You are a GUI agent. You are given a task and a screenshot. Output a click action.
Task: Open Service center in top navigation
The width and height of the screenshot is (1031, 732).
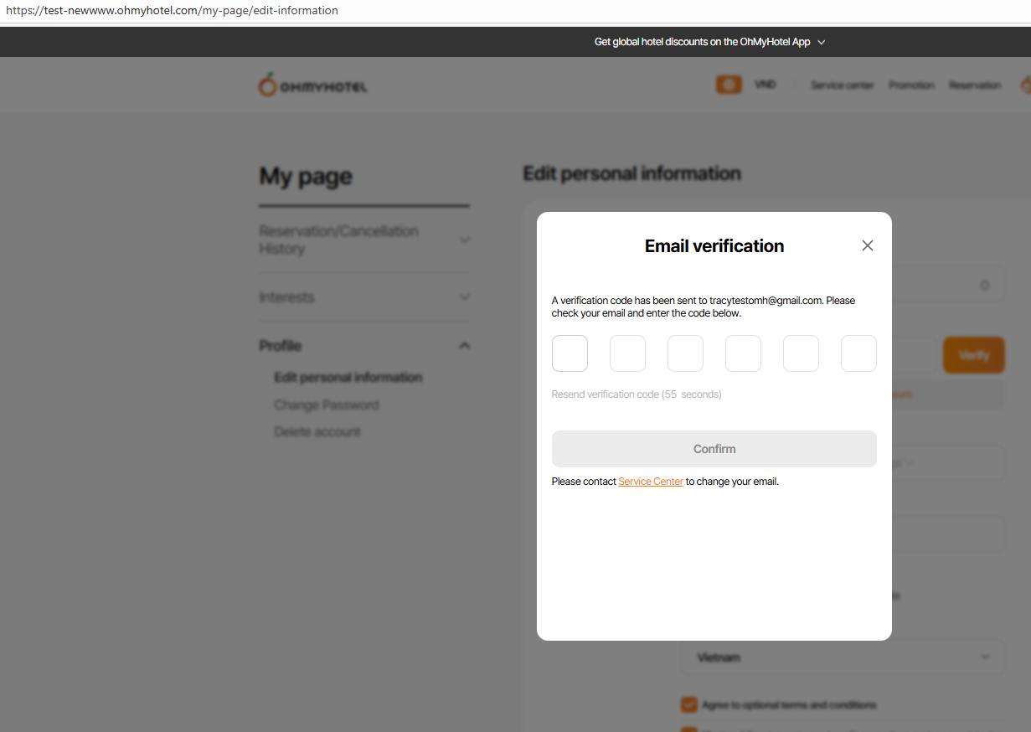[842, 85]
